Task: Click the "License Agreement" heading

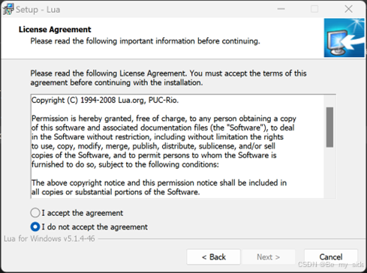Action: click(x=55, y=29)
